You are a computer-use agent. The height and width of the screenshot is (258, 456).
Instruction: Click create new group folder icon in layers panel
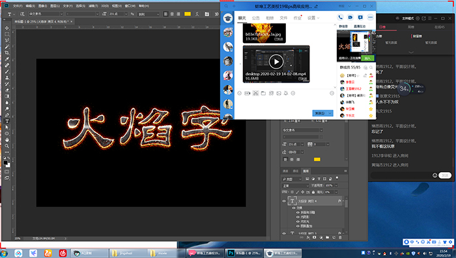(328, 238)
